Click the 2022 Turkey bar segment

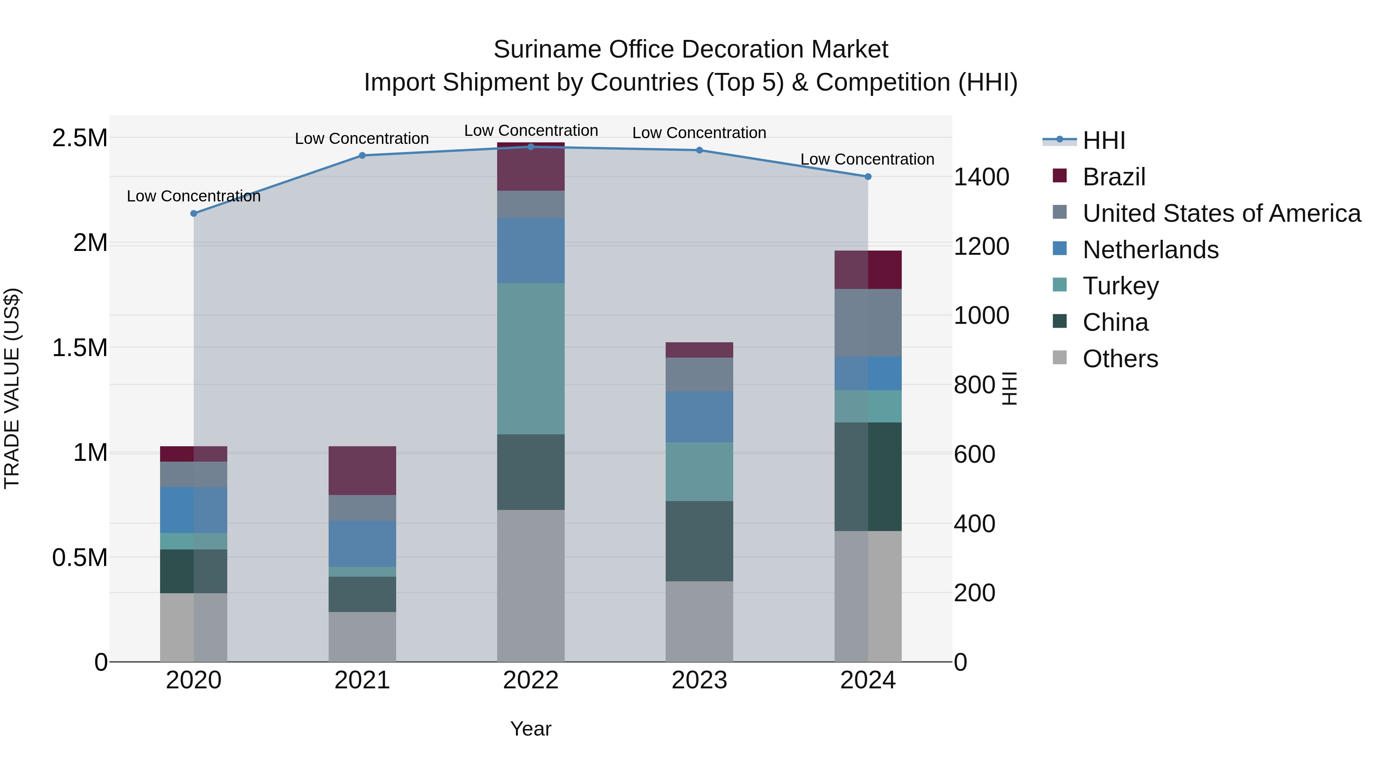tap(531, 359)
